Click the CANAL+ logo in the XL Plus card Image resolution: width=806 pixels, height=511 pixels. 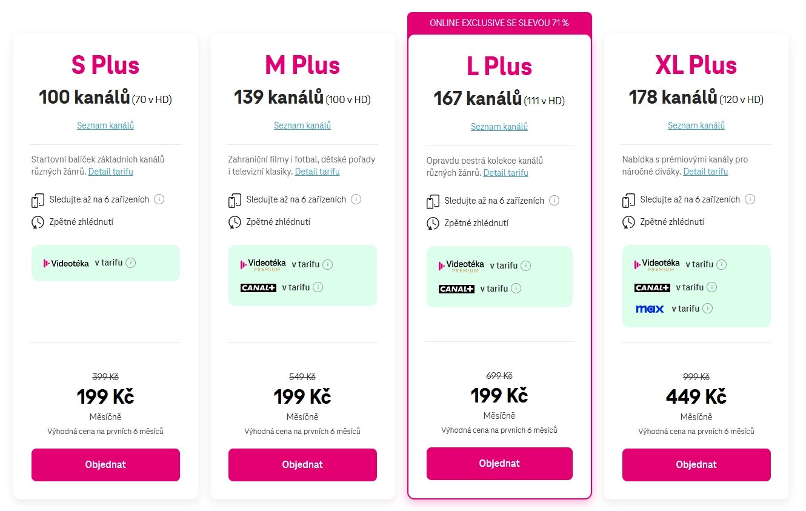pyautogui.click(x=652, y=287)
